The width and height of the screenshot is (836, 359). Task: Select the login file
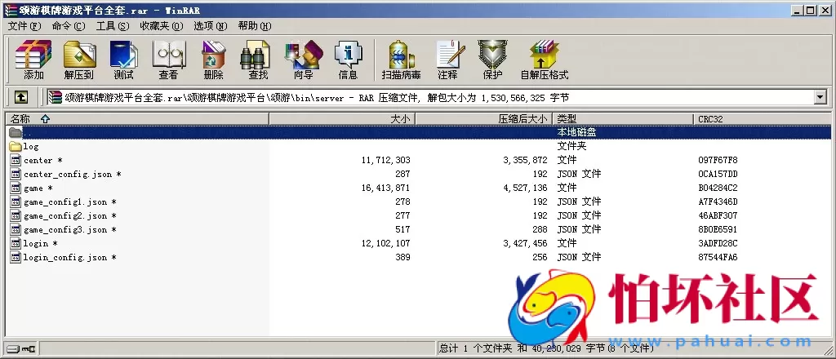pyautogui.click(x=34, y=243)
